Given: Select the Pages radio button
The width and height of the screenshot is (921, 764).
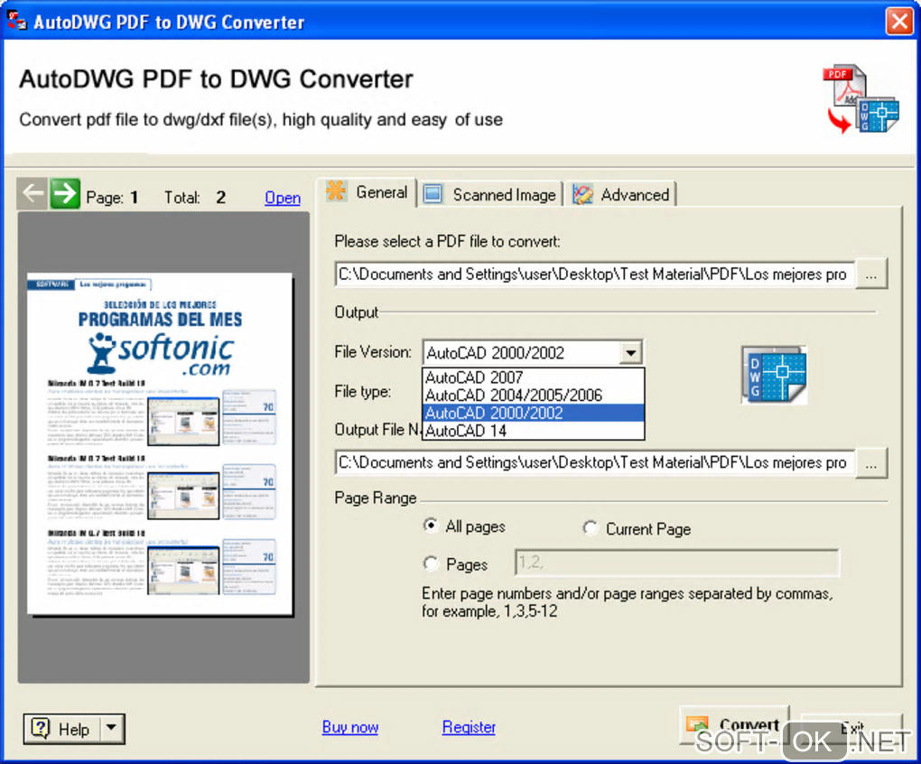Looking at the screenshot, I should point(431,564).
